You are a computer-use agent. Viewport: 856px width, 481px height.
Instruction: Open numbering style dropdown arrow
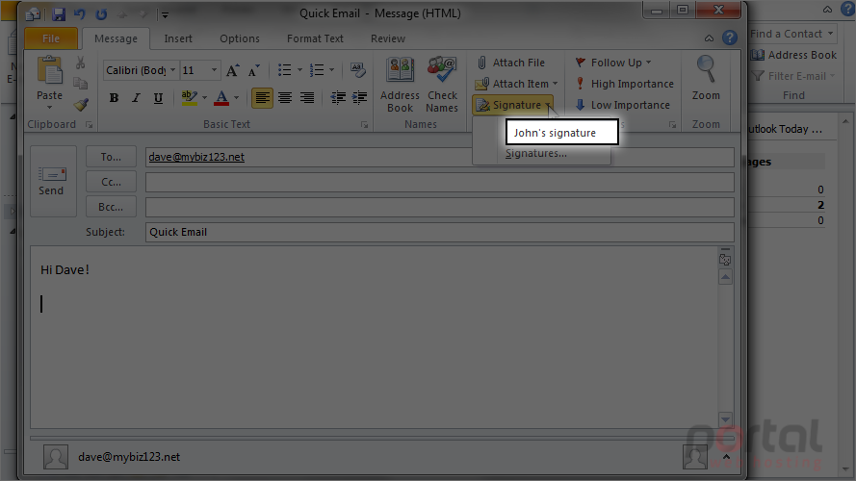pos(332,70)
